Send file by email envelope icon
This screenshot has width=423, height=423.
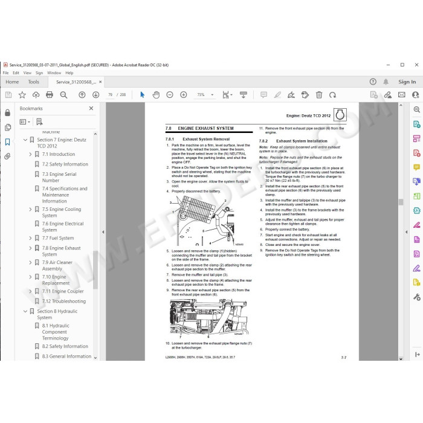pyautogui.click(x=401, y=95)
